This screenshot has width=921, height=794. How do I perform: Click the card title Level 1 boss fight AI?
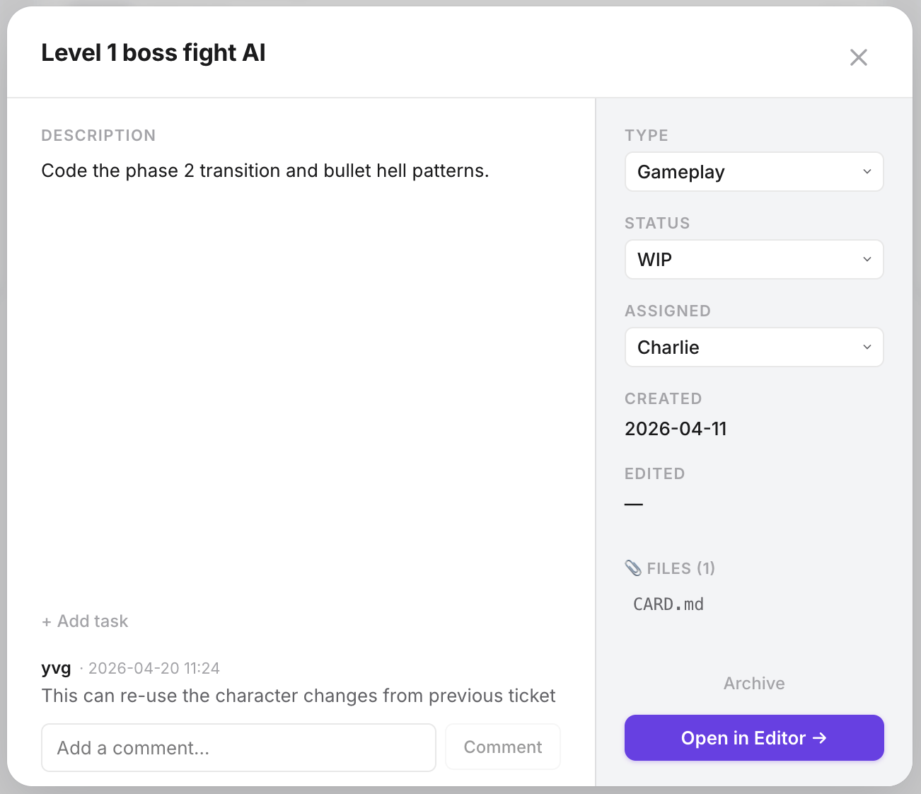click(153, 53)
